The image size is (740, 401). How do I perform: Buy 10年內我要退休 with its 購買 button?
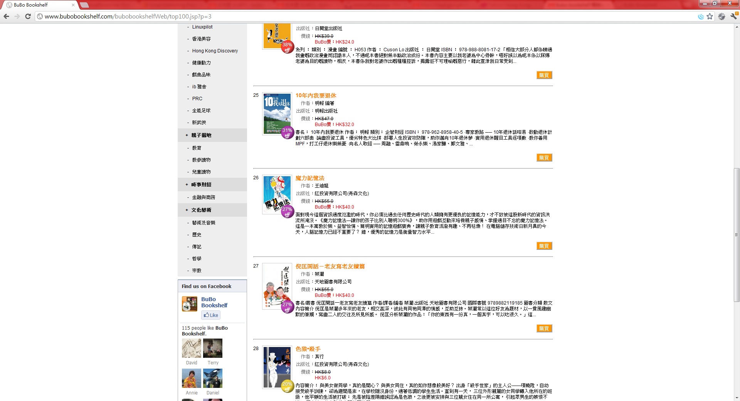[x=544, y=158]
